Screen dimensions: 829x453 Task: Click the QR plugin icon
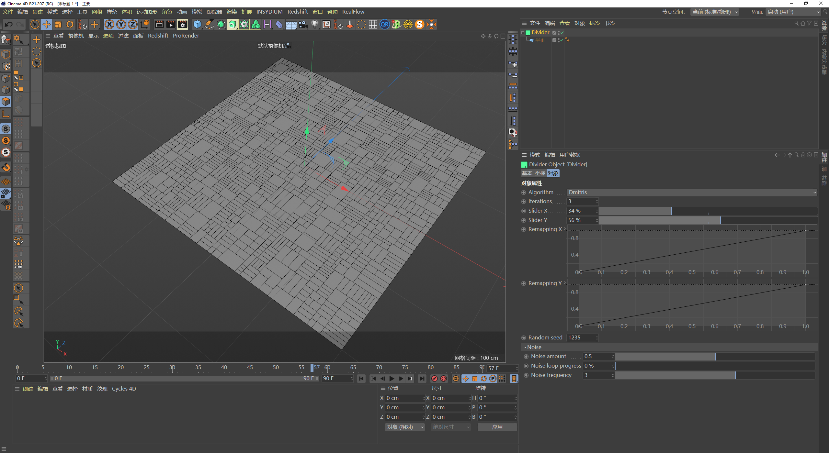[x=384, y=24]
